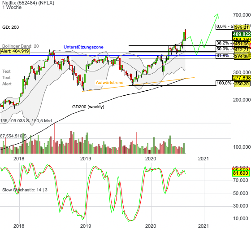Click the yellow 'Alert: 404,919' tag

tap(15, 51)
